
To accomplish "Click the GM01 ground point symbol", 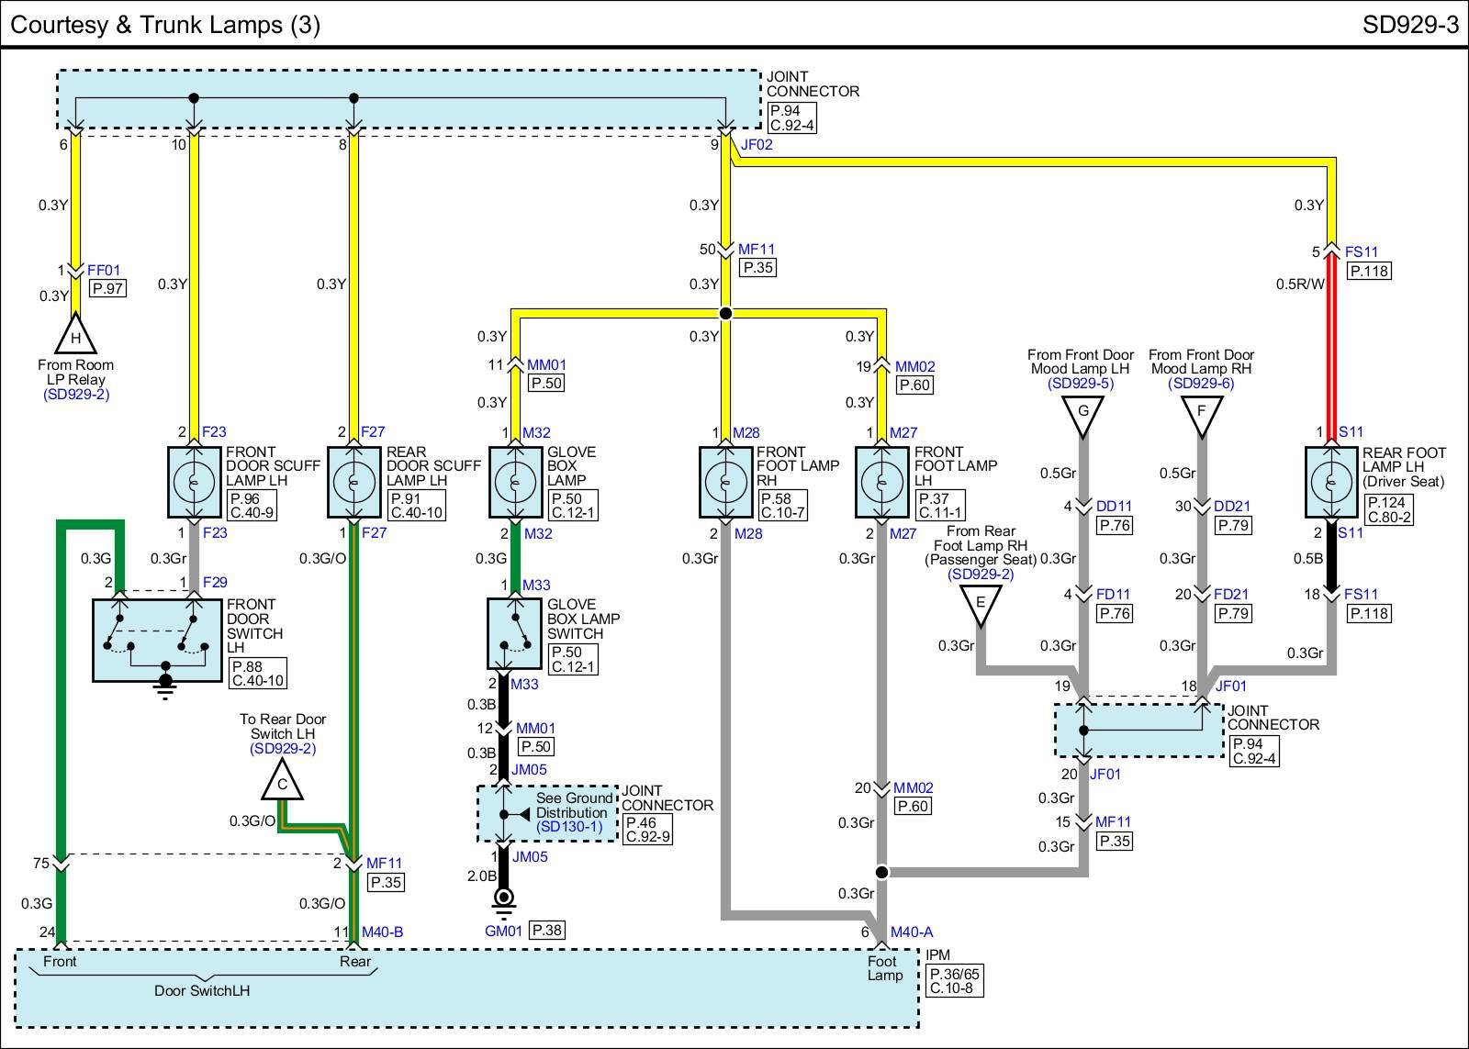I will click(503, 900).
